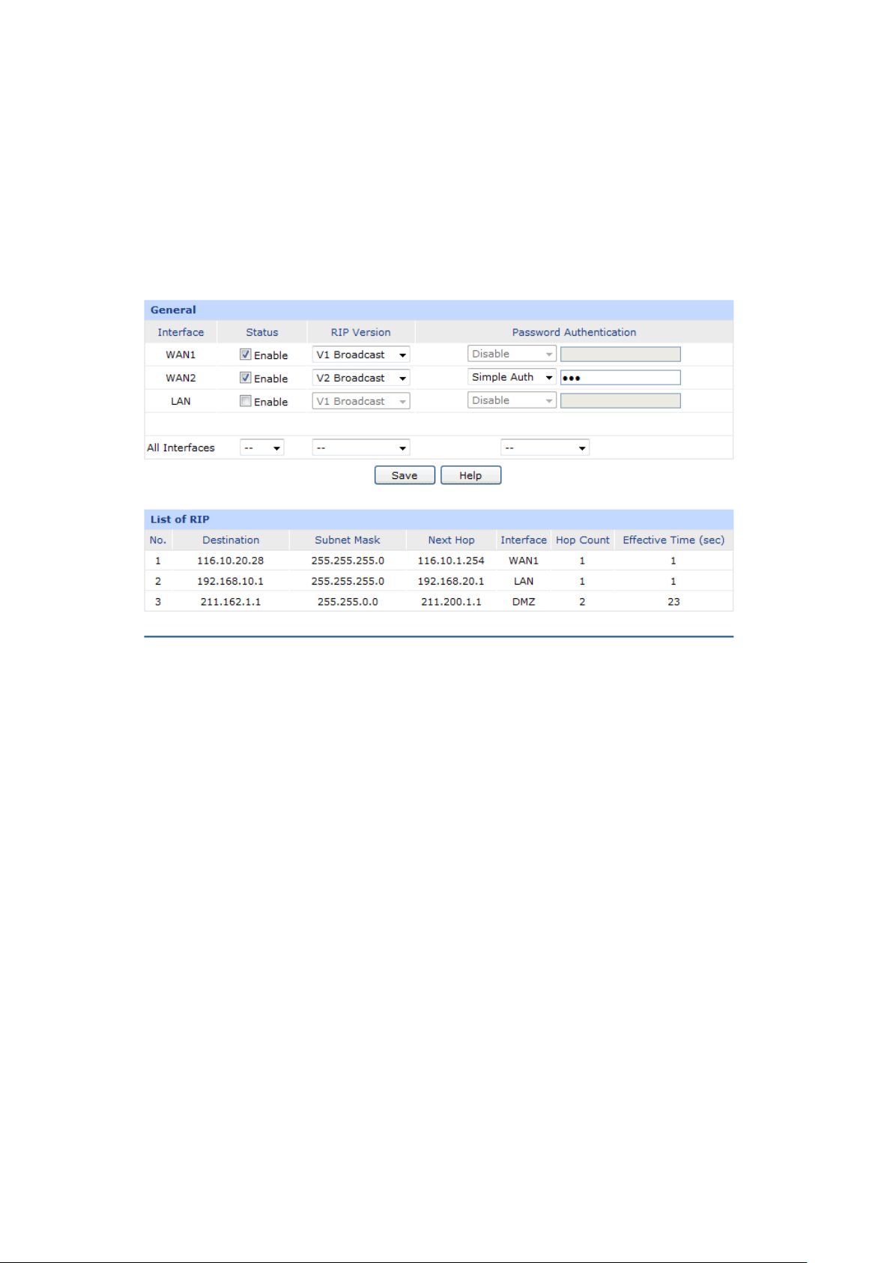Open the LAN RIP Version dropdown
This screenshot has width=893, height=1263.
tap(360, 401)
